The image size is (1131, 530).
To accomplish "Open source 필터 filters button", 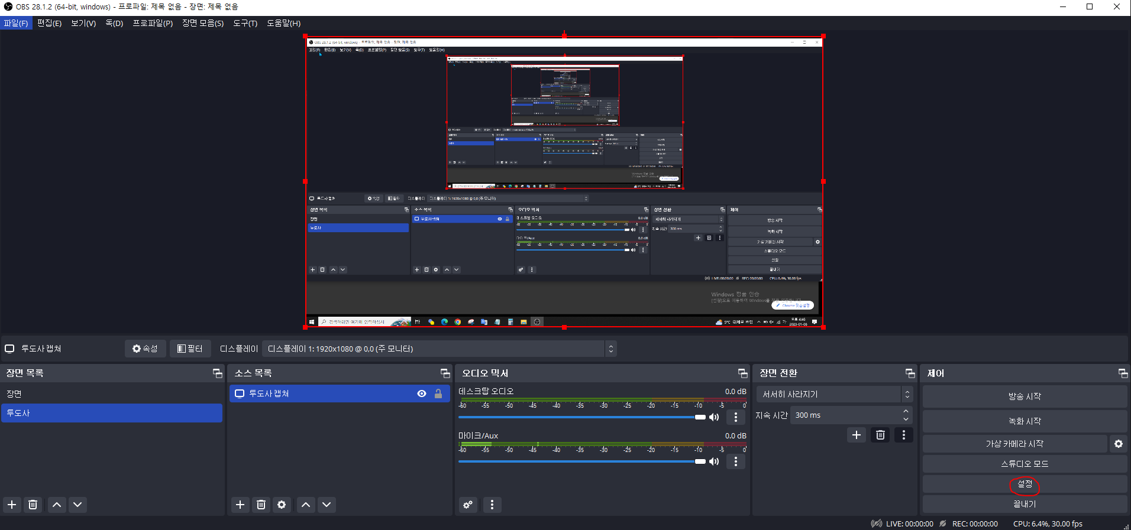I will 190,349.
